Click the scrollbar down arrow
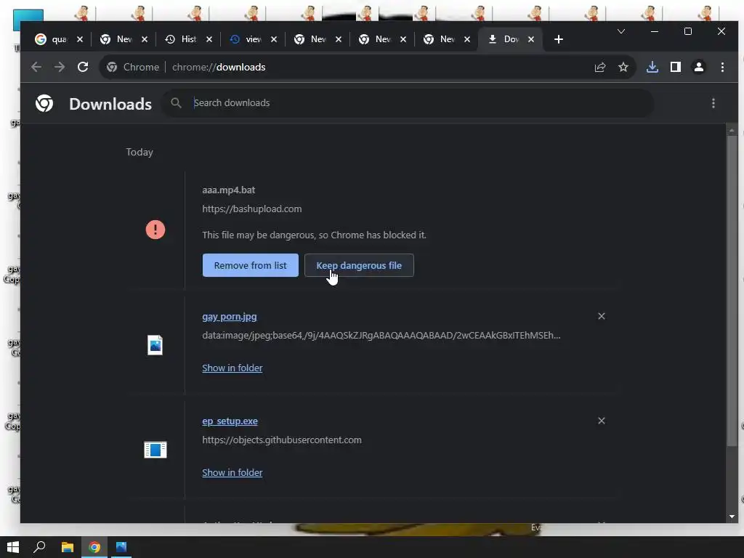 click(732, 517)
